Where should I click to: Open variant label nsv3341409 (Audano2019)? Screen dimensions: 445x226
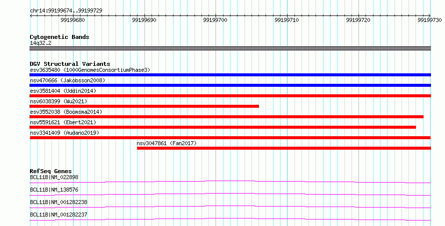tap(64, 133)
